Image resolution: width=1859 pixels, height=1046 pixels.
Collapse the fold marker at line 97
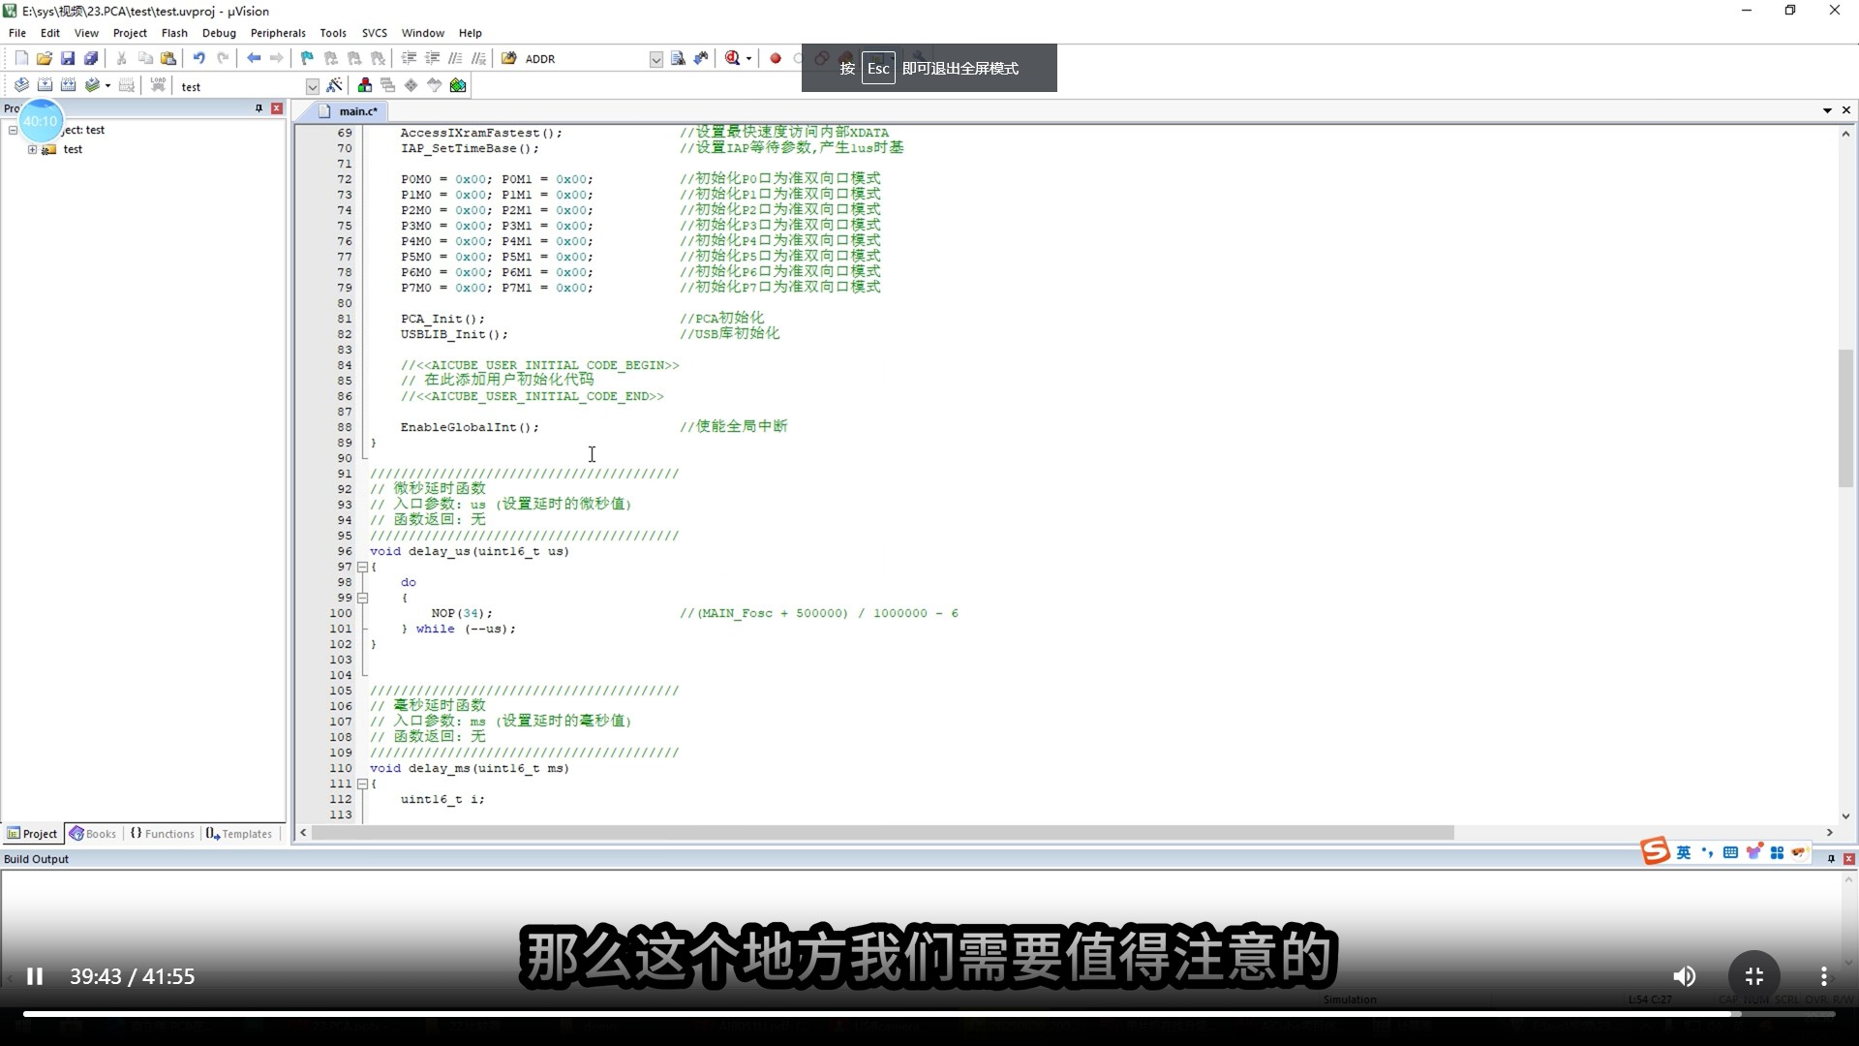point(362,567)
